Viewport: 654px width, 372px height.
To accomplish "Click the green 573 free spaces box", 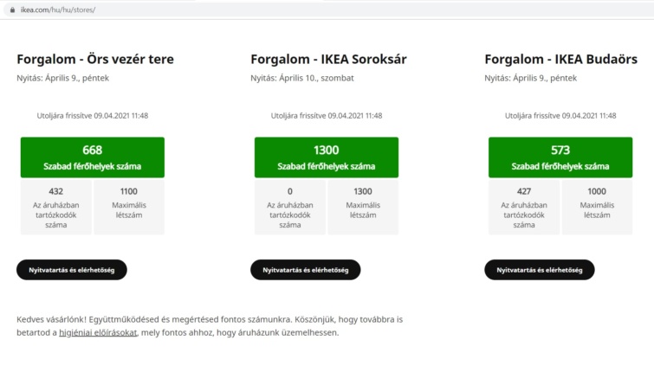I will pyautogui.click(x=560, y=157).
